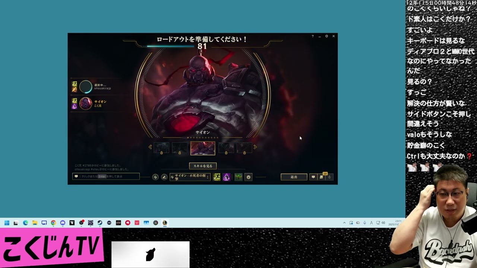The image size is (477, 268).
Task: Click the chat input field in lobby
Action: [x=106, y=176]
